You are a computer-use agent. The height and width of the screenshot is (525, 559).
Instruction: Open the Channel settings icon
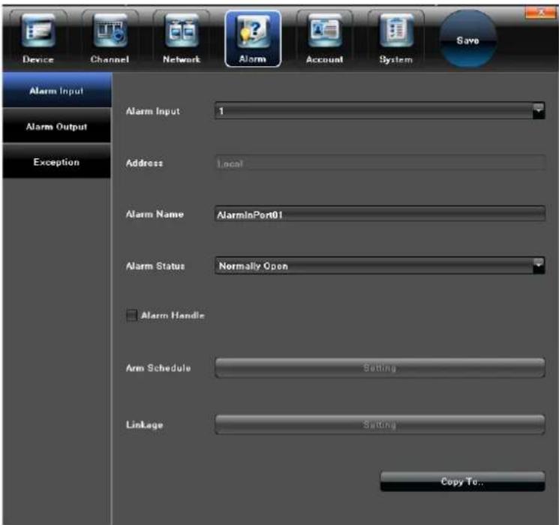click(110, 38)
